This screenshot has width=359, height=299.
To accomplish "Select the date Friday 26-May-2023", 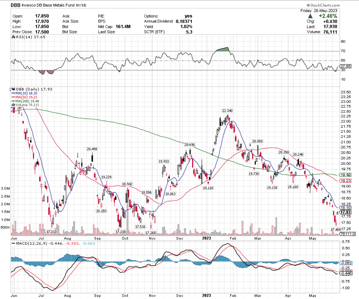I will [319, 11].
